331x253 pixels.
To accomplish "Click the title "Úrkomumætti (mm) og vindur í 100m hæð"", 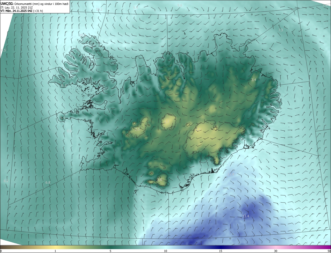I will point(41,3).
